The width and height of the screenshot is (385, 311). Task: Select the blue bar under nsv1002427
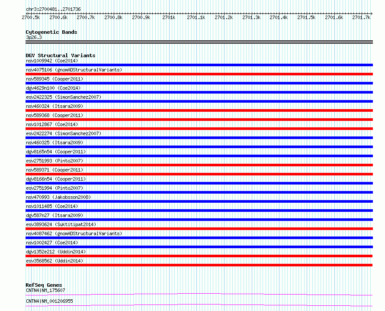199,247
